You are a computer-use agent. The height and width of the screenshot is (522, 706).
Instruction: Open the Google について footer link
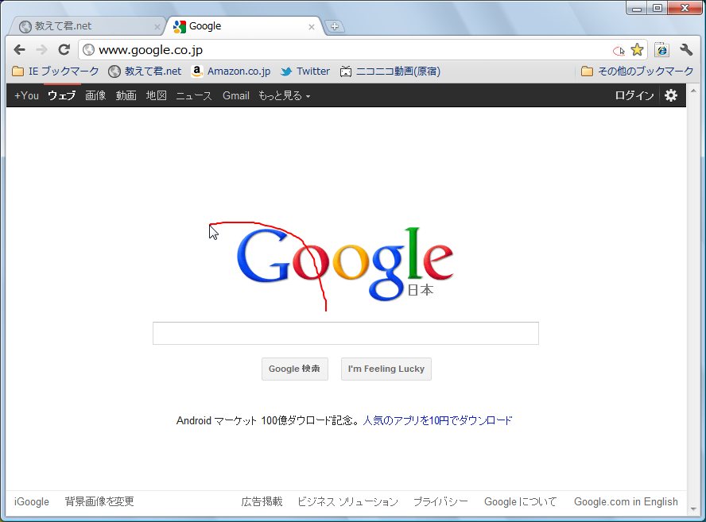tap(521, 502)
